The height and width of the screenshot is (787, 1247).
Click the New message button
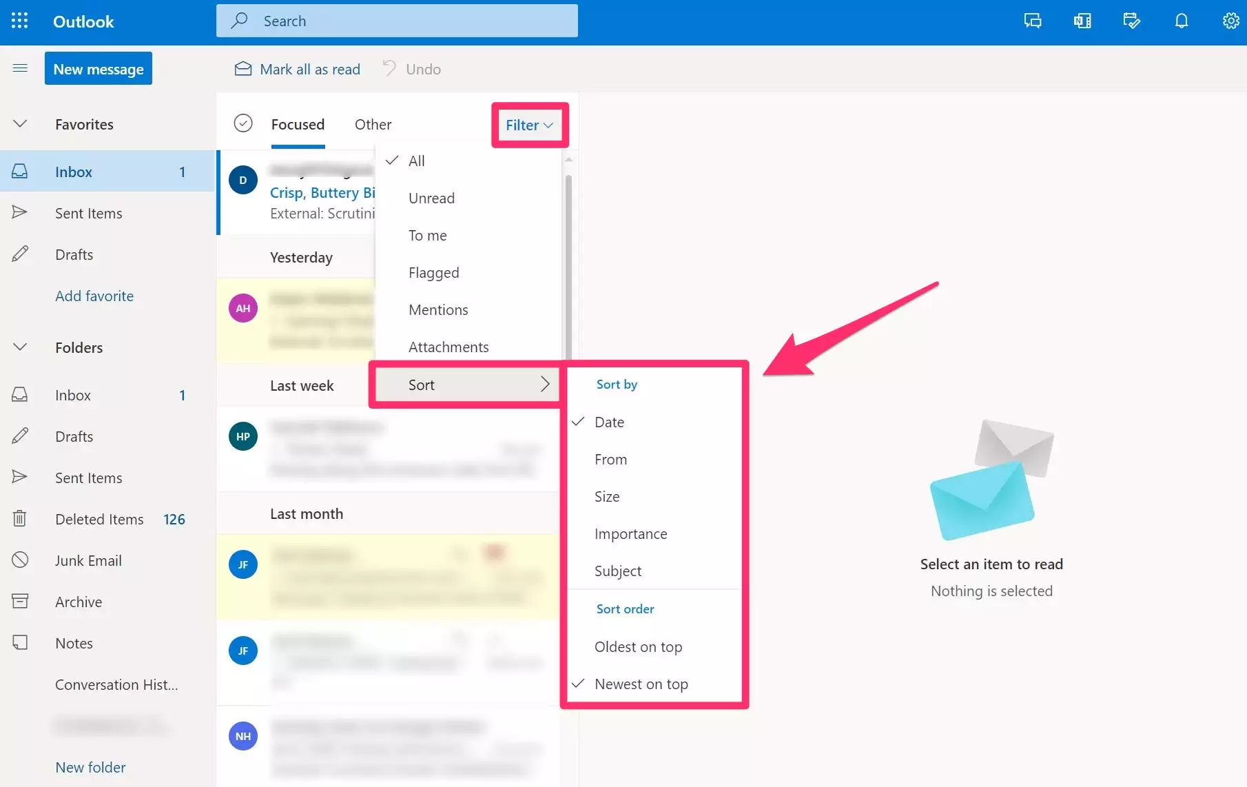tap(99, 69)
